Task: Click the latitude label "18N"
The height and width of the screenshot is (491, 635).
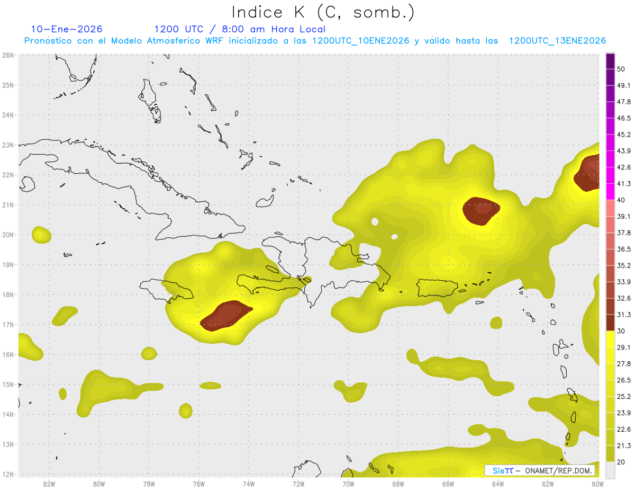Action: point(7,294)
